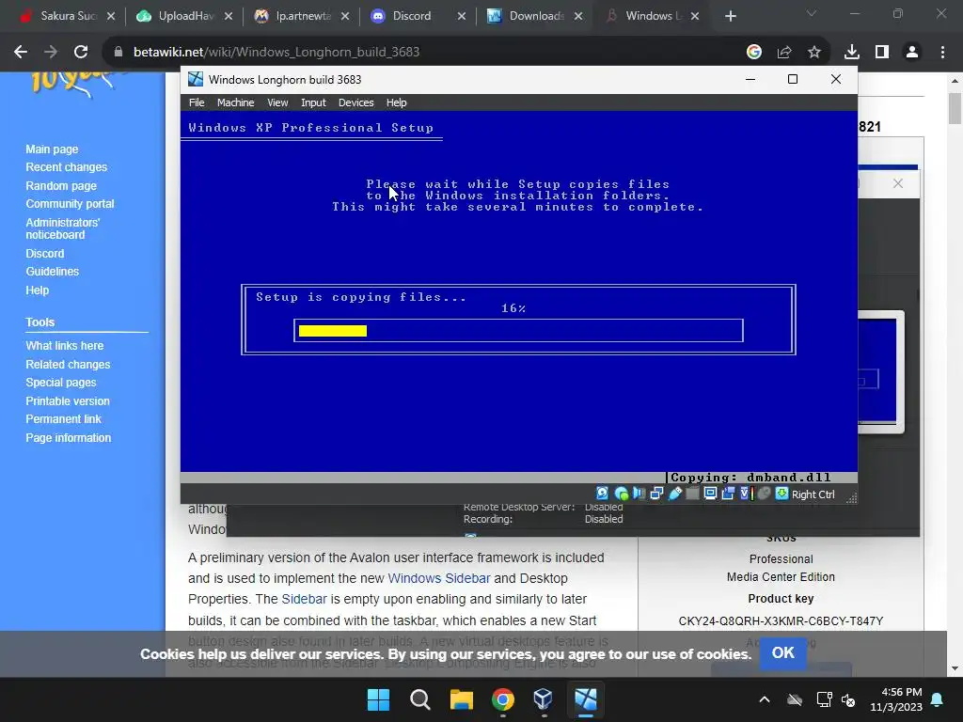Open the Windows Start menu

point(378,699)
